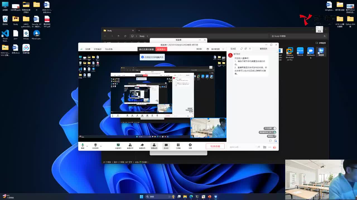This screenshot has width=357, height=200.
Task: Turn off the camera video button
Action: [95, 146]
